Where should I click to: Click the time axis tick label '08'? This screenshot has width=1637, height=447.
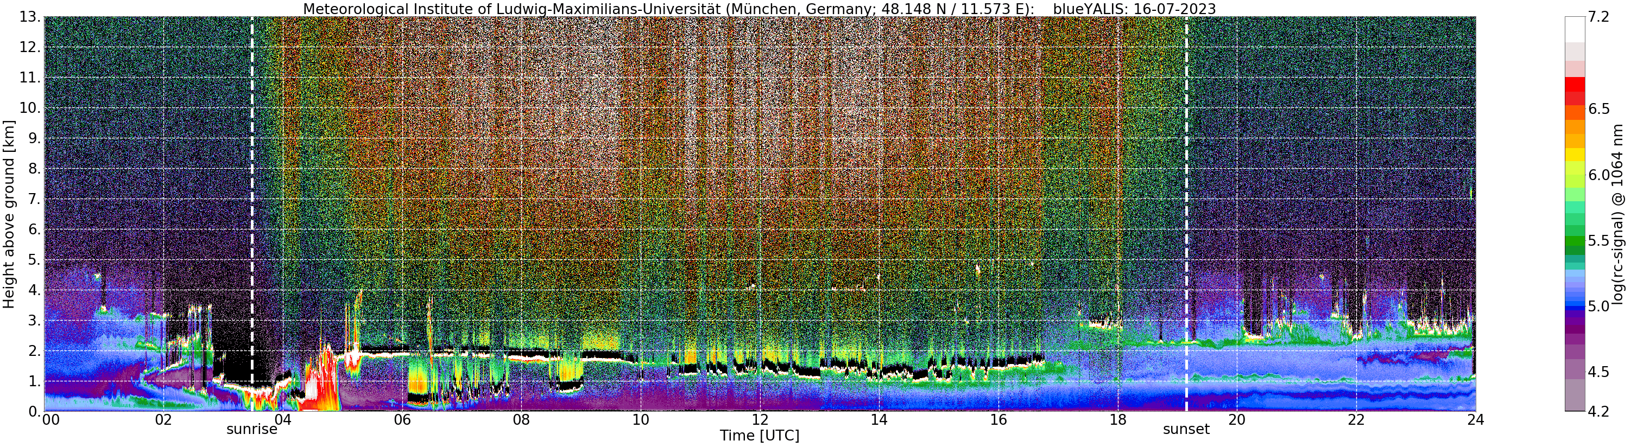(x=521, y=420)
